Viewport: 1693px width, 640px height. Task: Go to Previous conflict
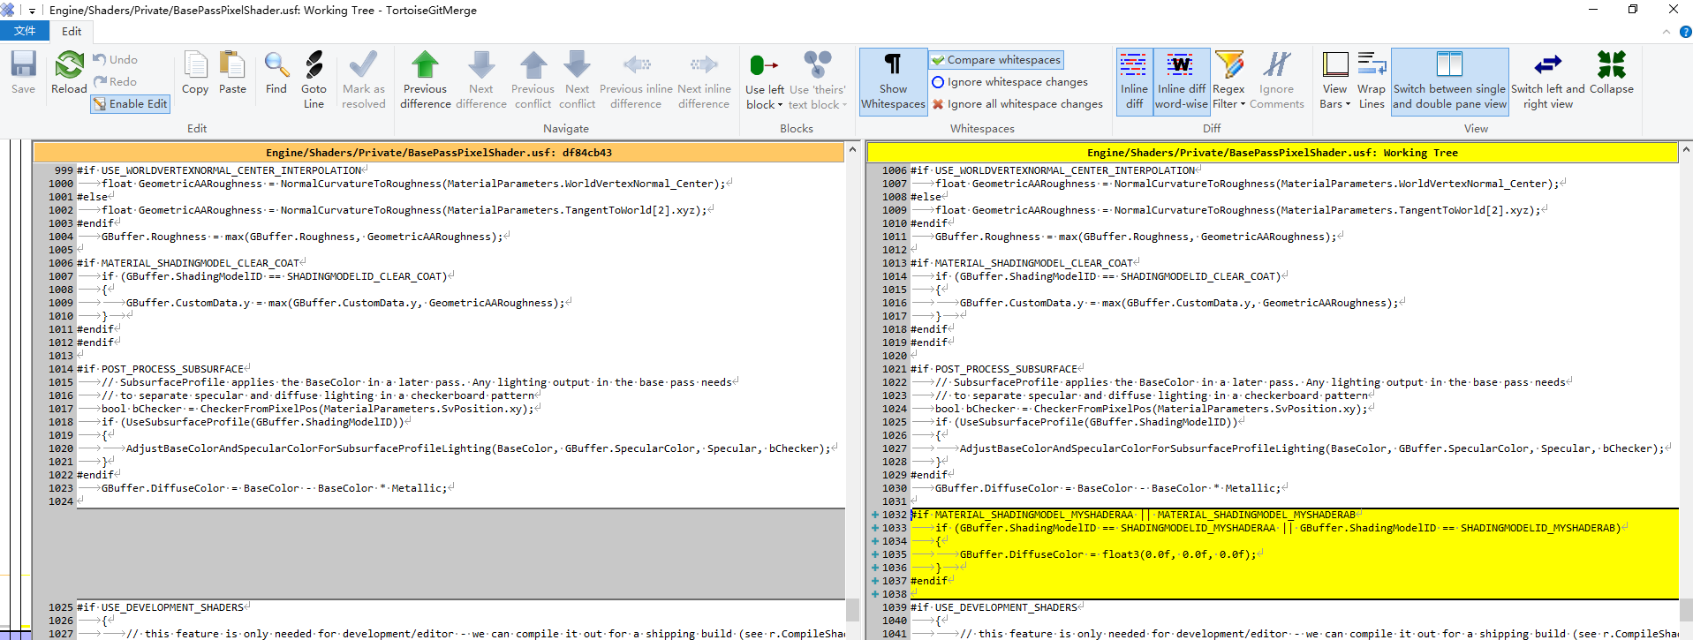click(x=533, y=79)
